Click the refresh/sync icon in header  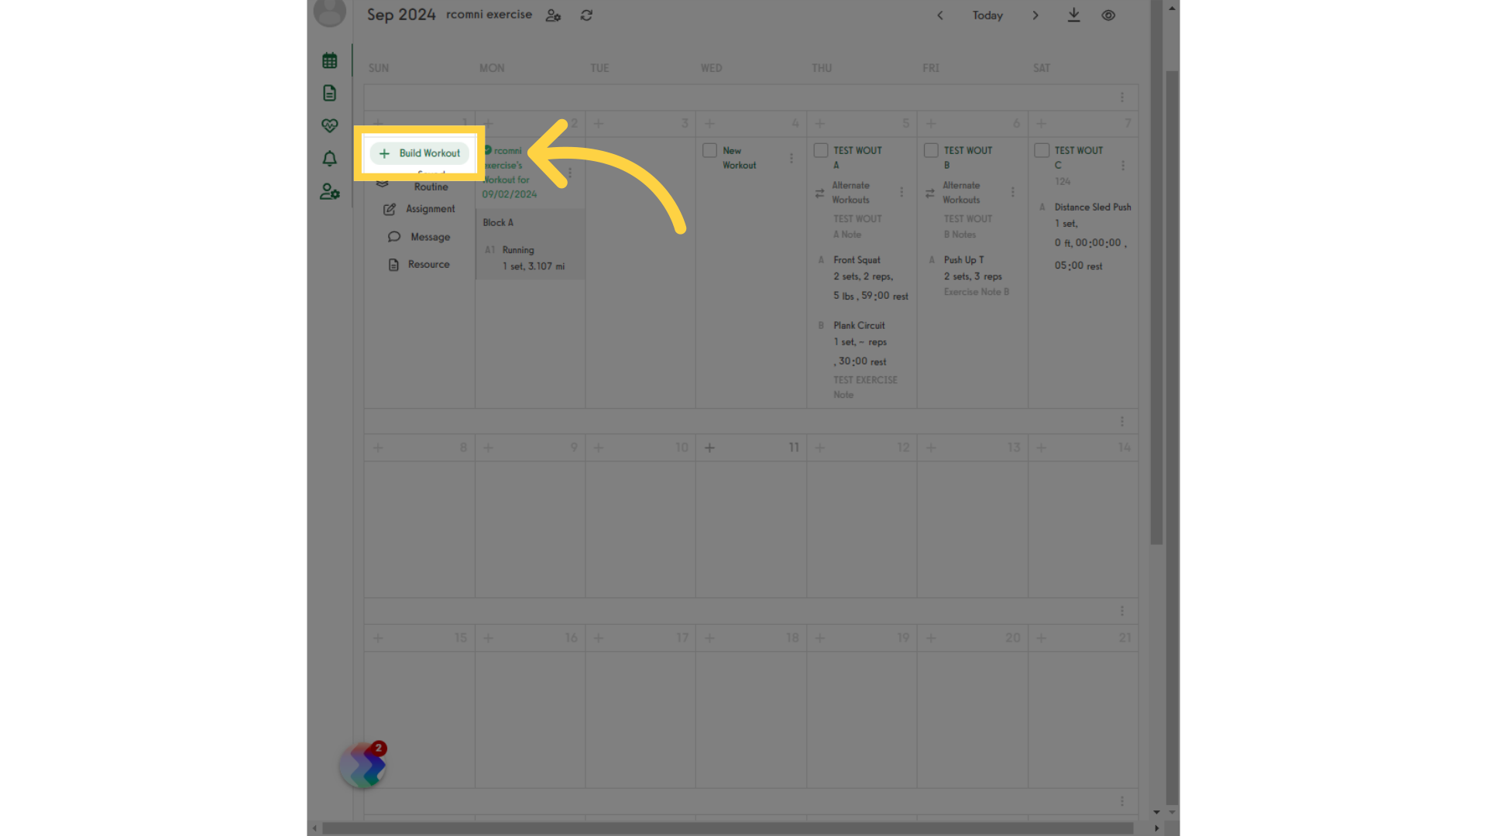[x=586, y=14]
